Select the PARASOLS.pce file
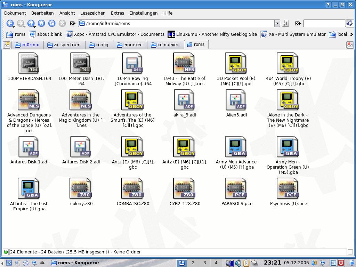The height and width of the screenshot is (267, 356). pos(236,188)
